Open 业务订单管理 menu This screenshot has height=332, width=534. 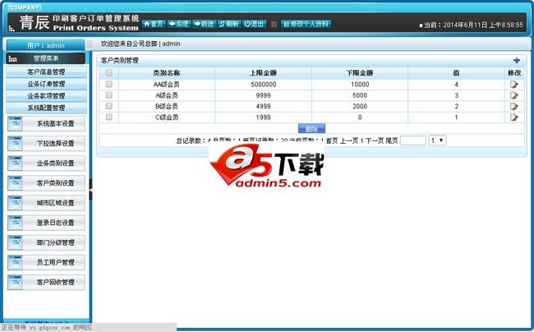[x=46, y=84]
